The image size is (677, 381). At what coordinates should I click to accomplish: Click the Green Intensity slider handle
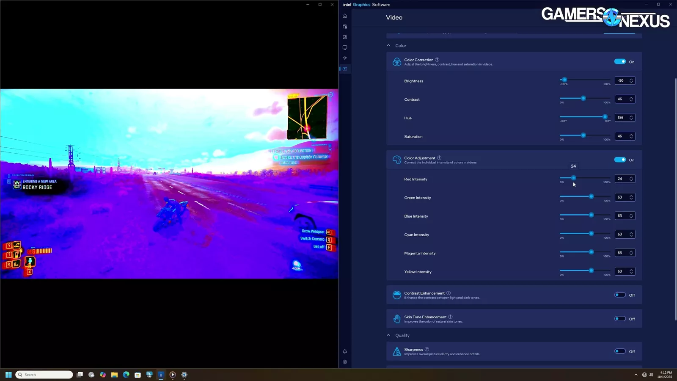pyautogui.click(x=591, y=196)
